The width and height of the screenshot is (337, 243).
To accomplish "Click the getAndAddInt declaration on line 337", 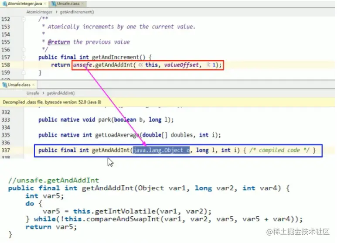I will [x=111, y=150].
